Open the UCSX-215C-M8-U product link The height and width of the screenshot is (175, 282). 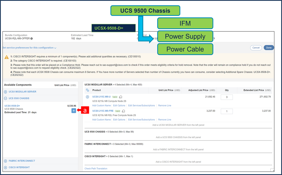(102, 97)
